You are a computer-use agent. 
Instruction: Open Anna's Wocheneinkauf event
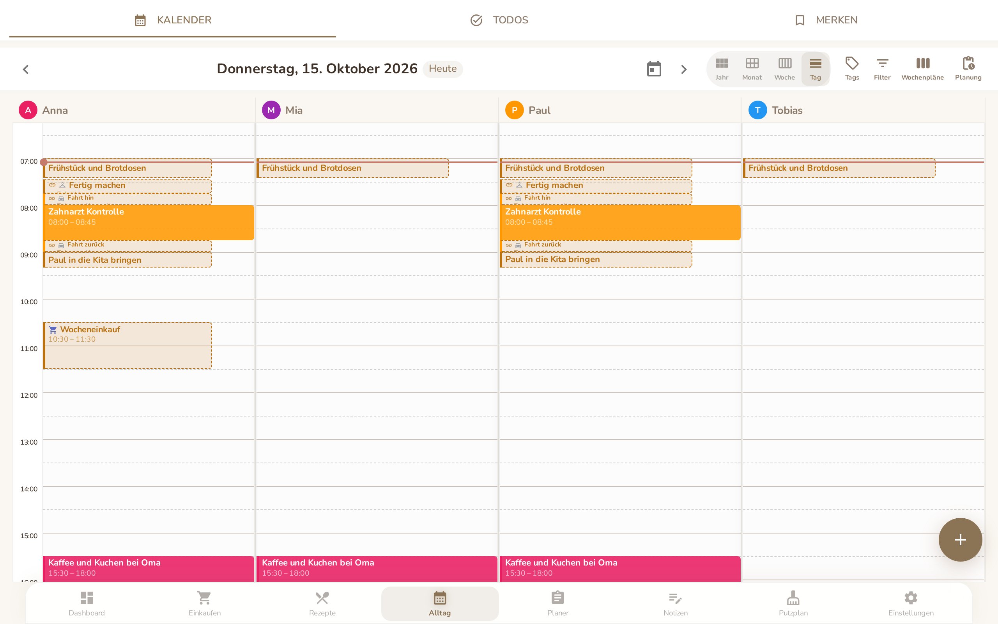tap(127, 346)
